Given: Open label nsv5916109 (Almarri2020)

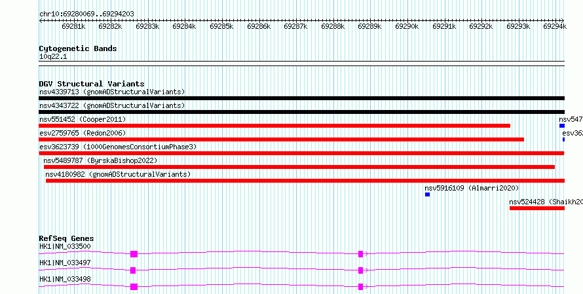Looking at the screenshot, I should click(x=472, y=188).
